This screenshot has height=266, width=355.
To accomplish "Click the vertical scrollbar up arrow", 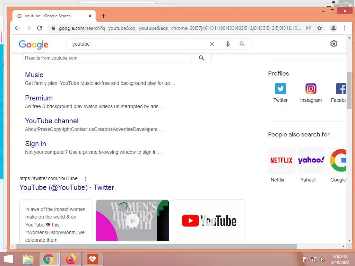I will pyautogui.click(x=349, y=38).
